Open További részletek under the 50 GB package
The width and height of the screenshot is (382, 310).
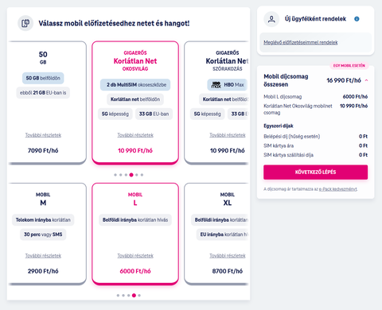coord(43,135)
